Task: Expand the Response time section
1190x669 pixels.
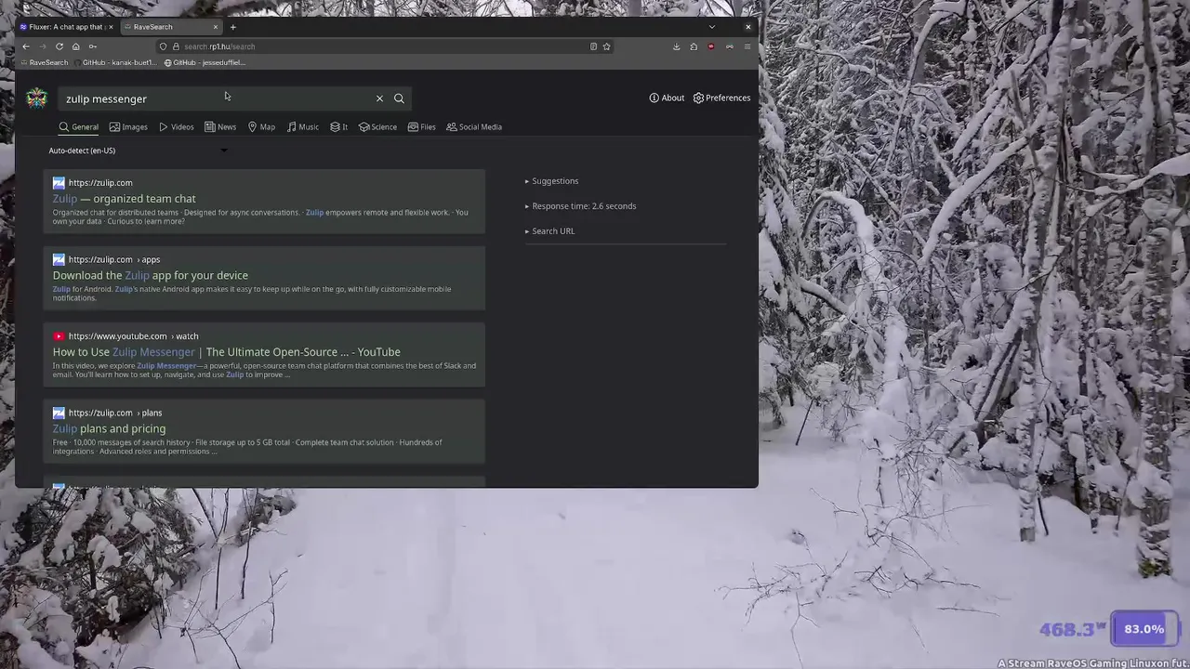Action: [580, 206]
